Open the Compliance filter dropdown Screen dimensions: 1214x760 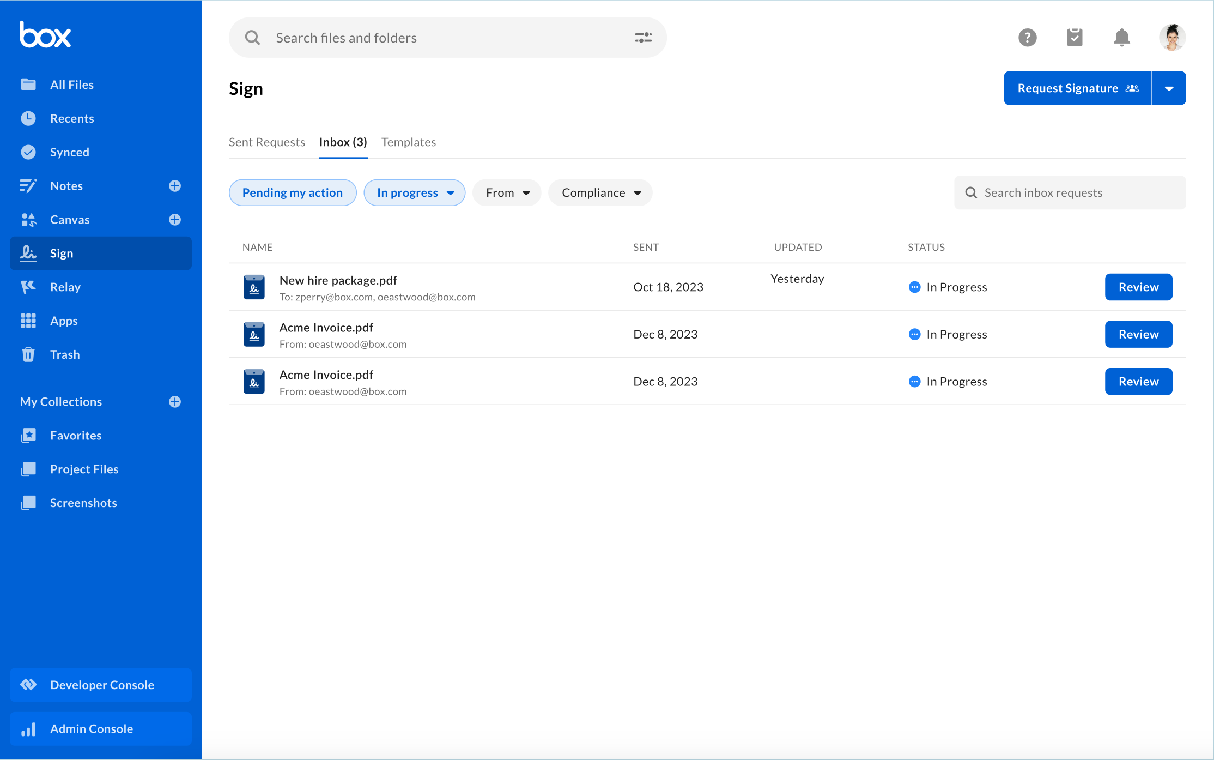(x=600, y=192)
